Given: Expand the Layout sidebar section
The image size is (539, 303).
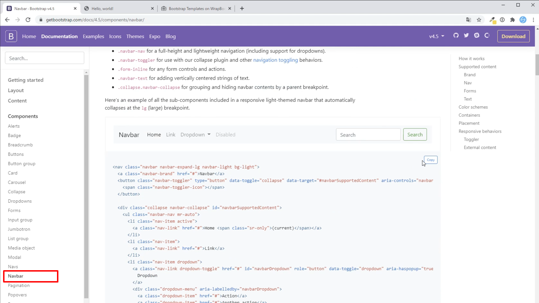Looking at the screenshot, I should click(16, 90).
